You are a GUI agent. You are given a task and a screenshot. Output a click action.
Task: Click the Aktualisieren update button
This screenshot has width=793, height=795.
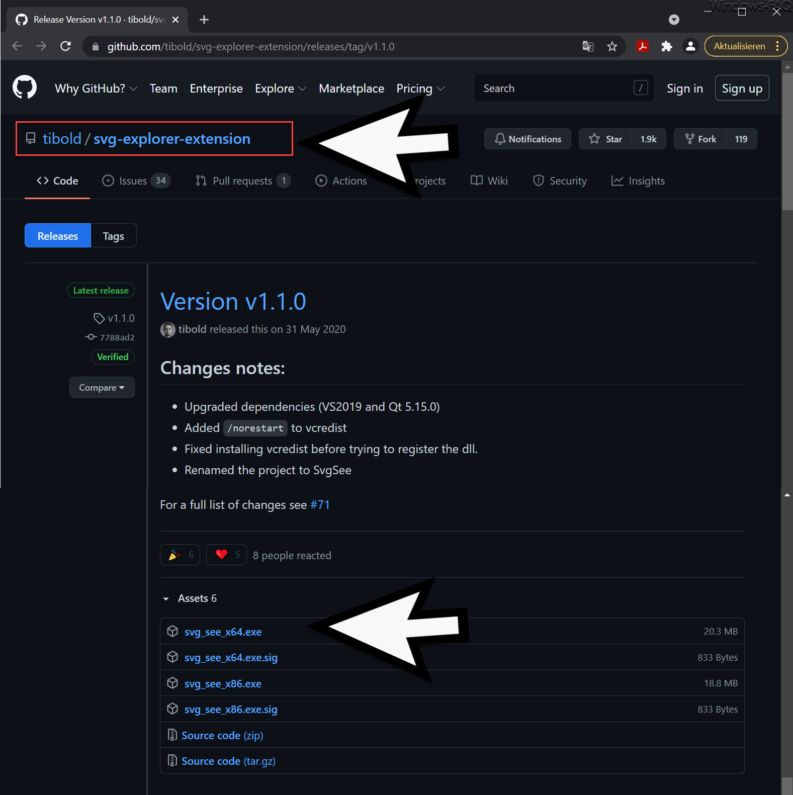(739, 46)
